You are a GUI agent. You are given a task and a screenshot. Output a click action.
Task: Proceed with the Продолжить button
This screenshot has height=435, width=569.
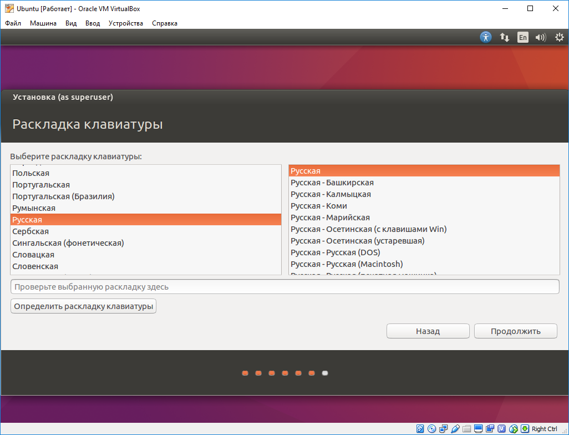516,331
